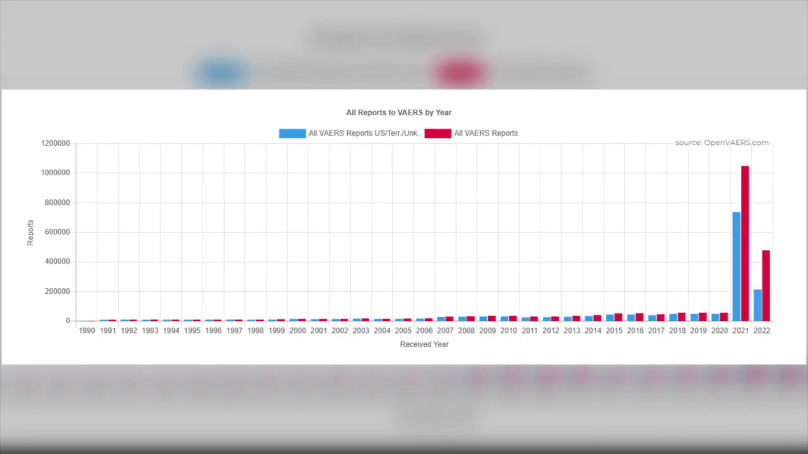808x454 pixels.
Task: Select the red 2015 bar
Action: pyautogui.click(x=619, y=317)
